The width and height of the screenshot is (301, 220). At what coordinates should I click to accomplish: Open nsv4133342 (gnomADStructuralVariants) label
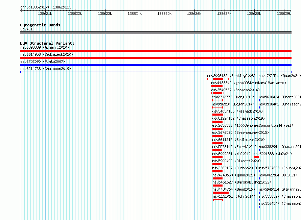249,83
